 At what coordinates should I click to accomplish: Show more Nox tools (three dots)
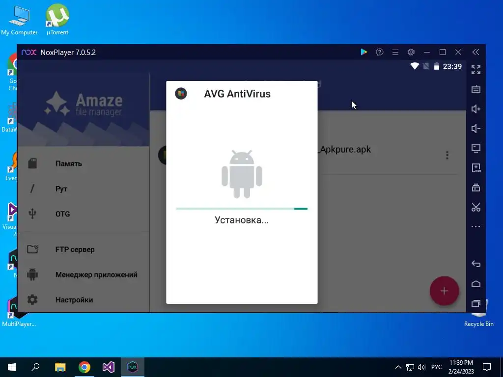475,226
